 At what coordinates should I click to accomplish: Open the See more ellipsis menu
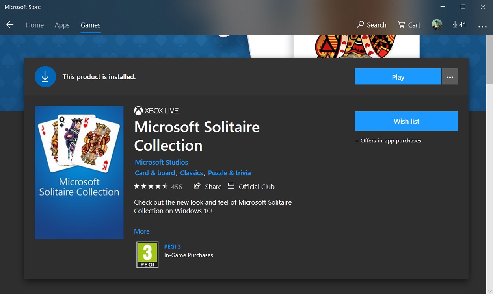482,25
